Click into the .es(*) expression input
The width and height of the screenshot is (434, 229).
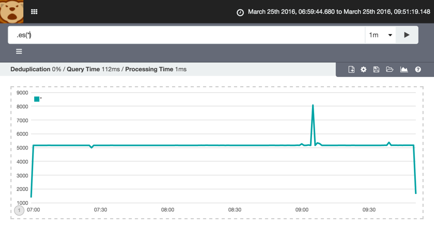pos(186,35)
